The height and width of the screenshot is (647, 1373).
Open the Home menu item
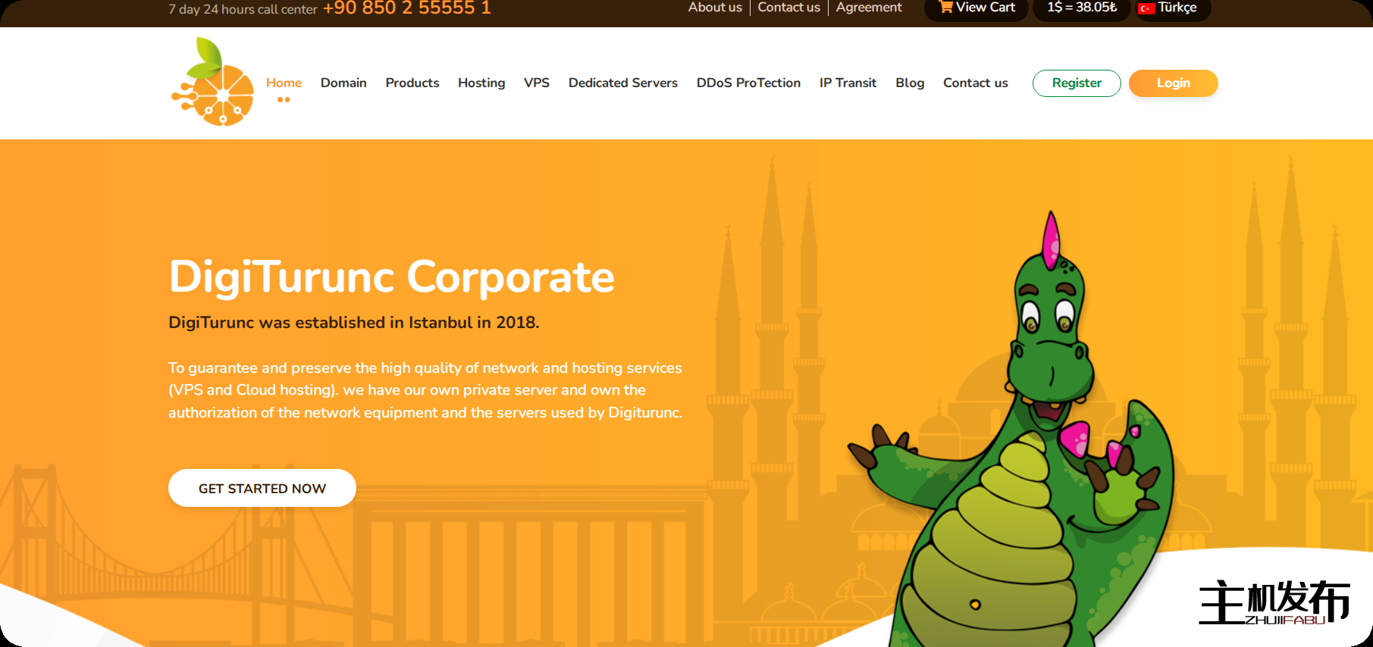tap(284, 83)
